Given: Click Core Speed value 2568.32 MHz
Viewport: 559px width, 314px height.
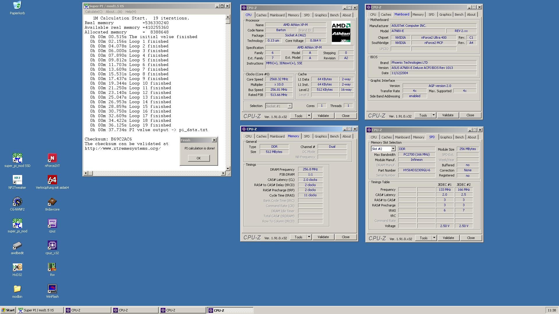Looking at the screenshot, I should (x=279, y=79).
